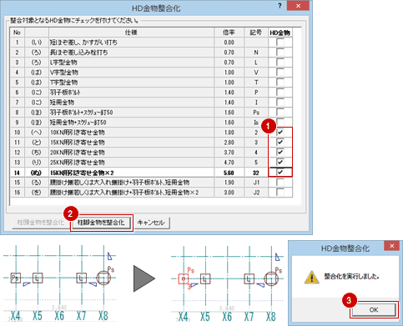Click the Ps square symbol at X4 in the left drawing
Viewport: 403px width, 326px height.
coord(16,278)
